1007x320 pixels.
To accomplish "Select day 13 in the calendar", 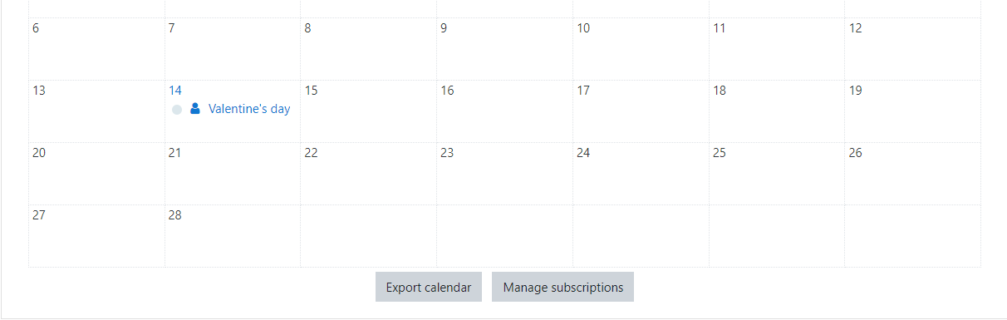I will click(96, 111).
